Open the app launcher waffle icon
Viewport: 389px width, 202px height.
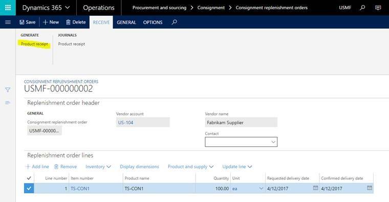coord(8,8)
